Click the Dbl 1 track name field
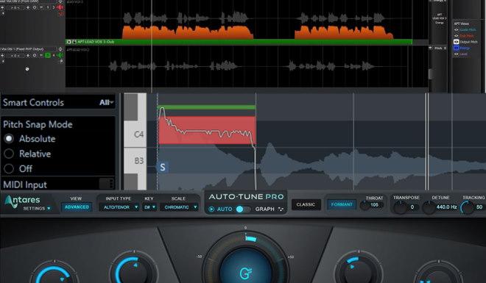The height and width of the screenshot is (283, 486). [28, 49]
